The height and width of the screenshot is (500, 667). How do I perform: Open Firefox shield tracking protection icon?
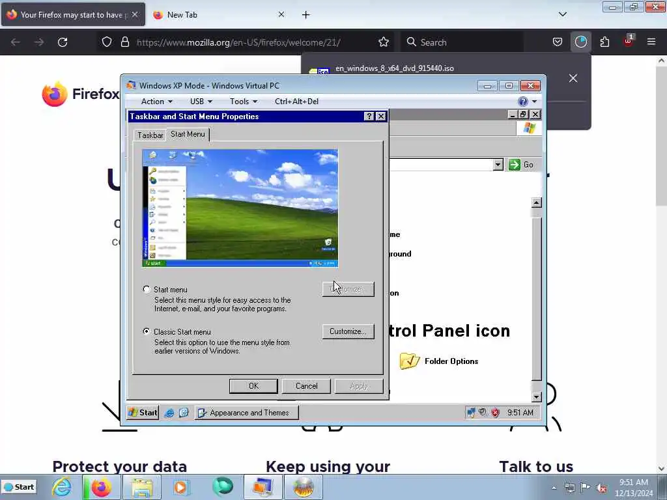107,42
